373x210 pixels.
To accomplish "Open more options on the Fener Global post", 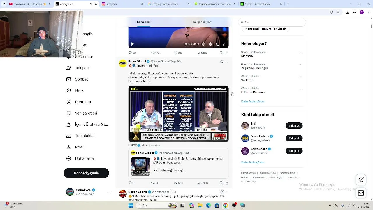I will click(x=227, y=62).
